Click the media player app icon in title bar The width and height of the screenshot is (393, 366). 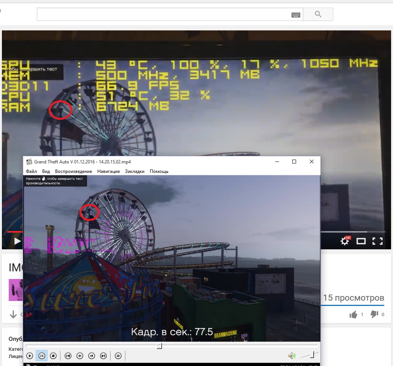click(29, 162)
